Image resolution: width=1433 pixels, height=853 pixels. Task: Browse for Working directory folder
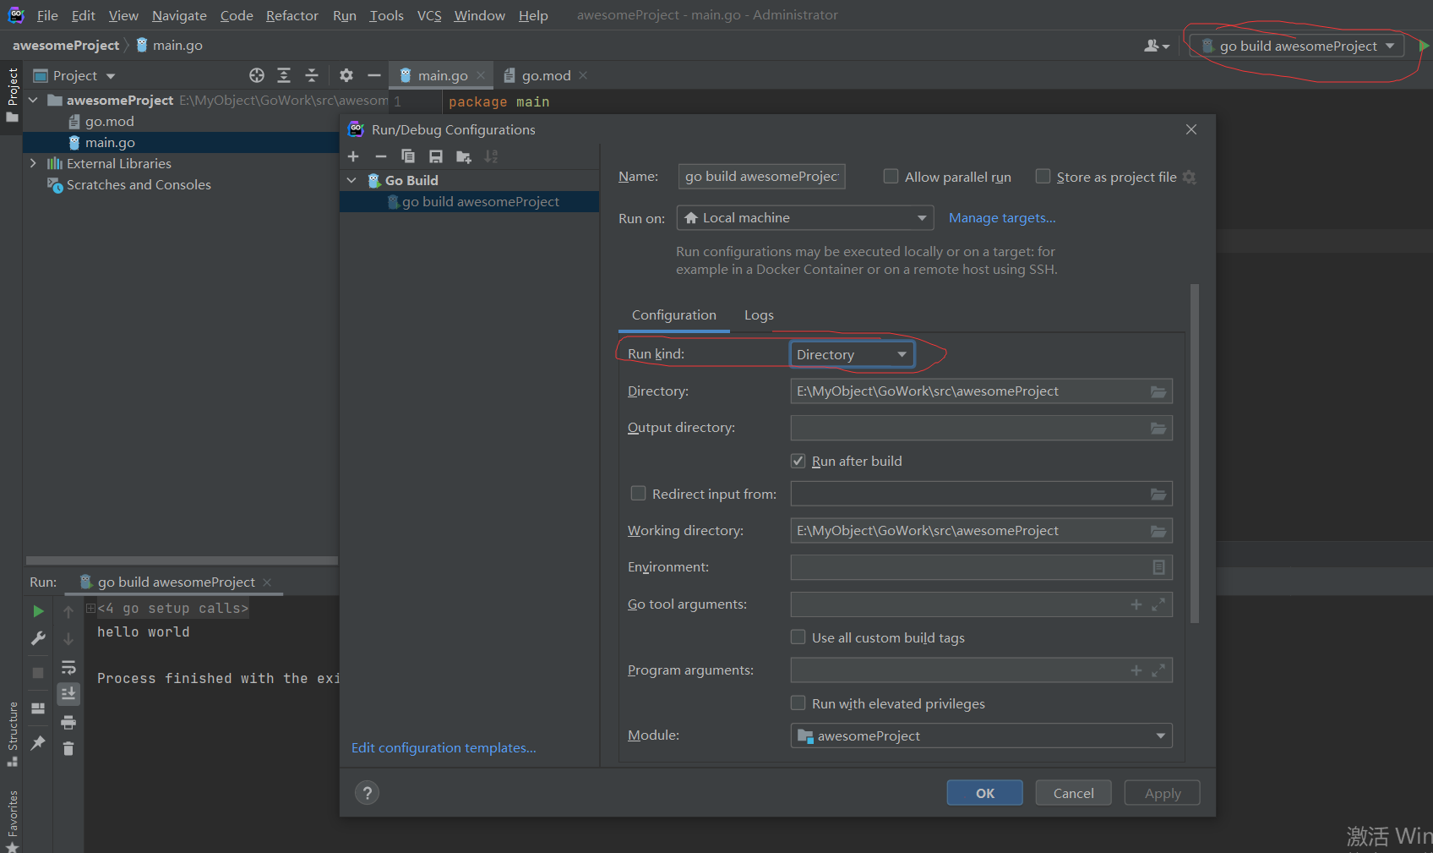(1158, 531)
